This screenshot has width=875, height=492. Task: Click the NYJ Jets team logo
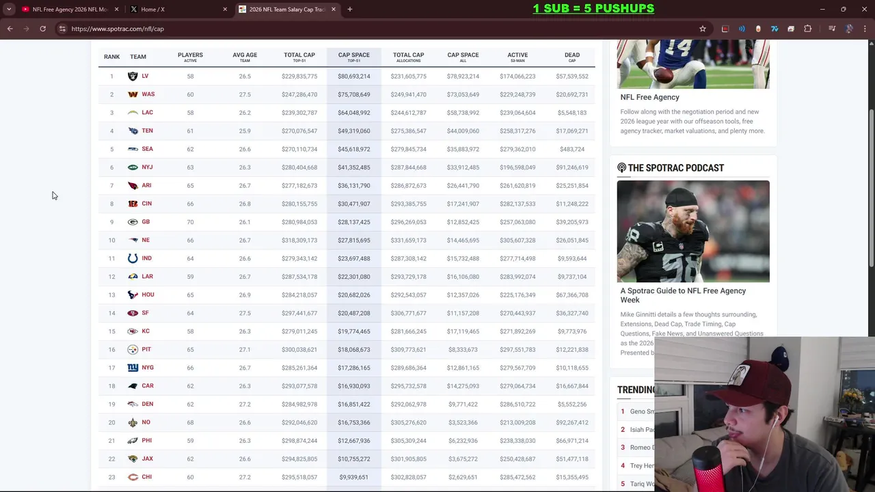133,167
